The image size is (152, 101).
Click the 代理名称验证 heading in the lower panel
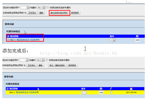[13, 84]
